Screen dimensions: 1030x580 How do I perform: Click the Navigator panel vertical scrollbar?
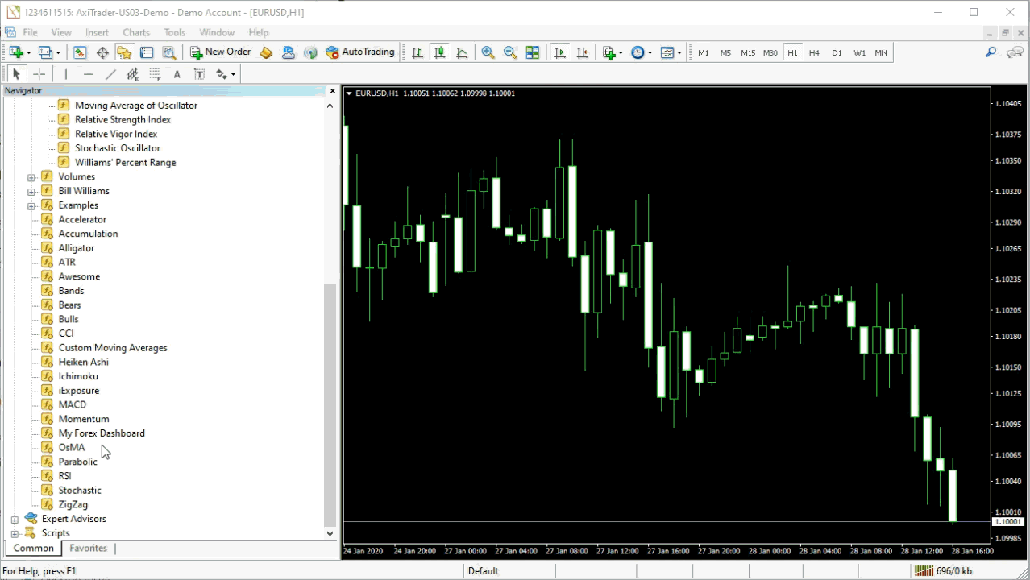(330, 403)
